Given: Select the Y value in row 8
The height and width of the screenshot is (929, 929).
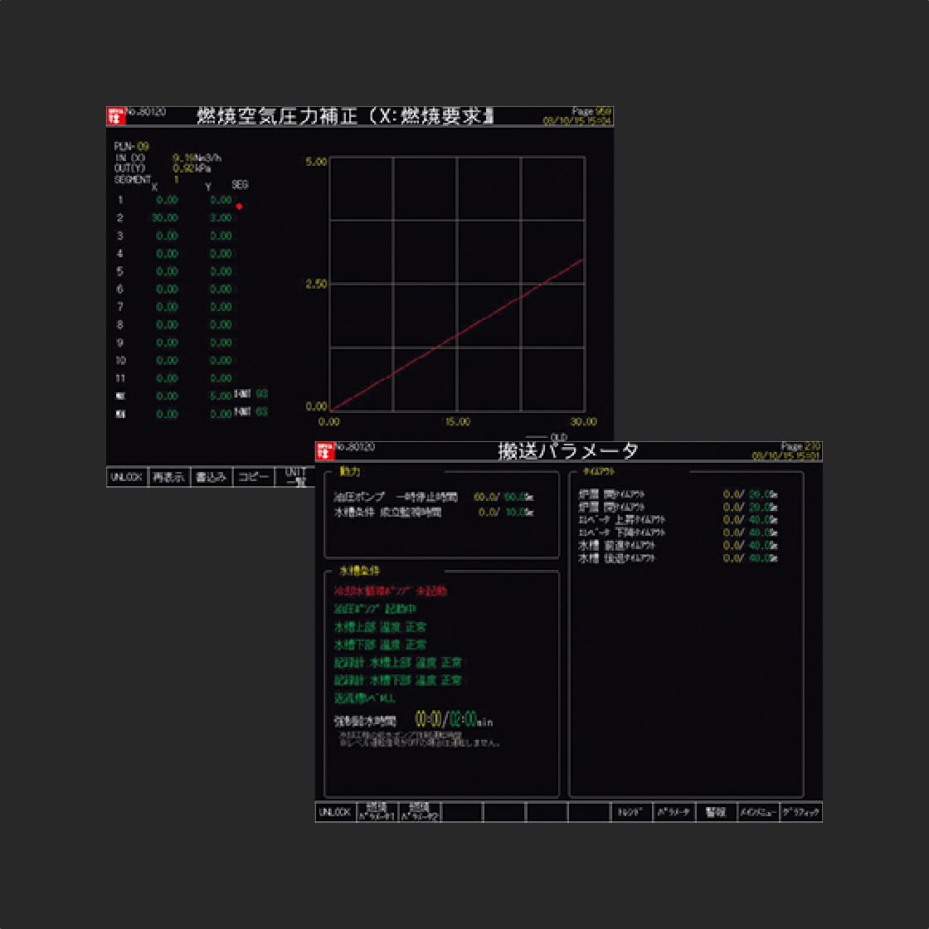Looking at the screenshot, I should tap(221, 324).
